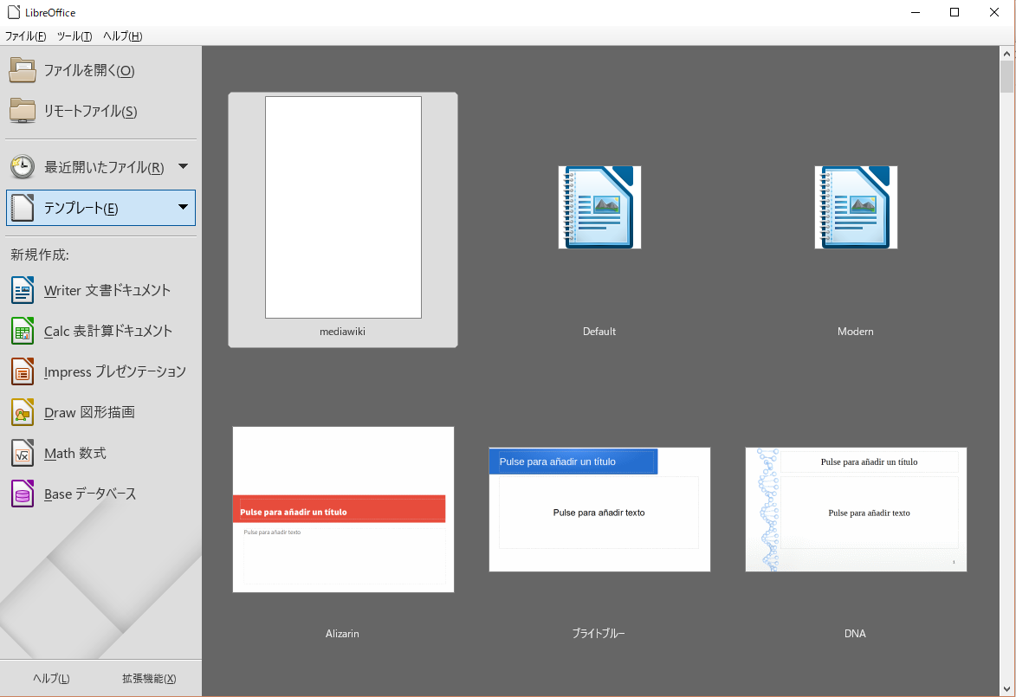The height and width of the screenshot is (697, 1016).
Task: Click the mediawiki template name
Action: [x=343, y=332]
